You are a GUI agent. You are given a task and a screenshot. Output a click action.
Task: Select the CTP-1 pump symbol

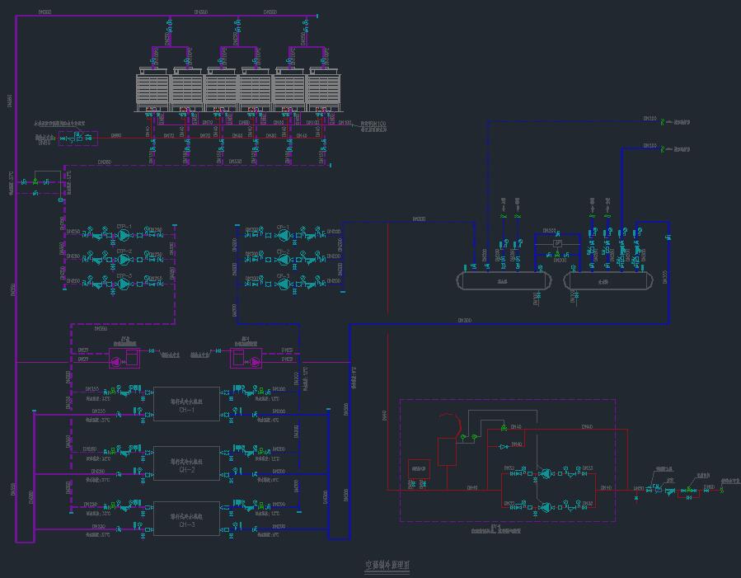click(x=124, y=235)
